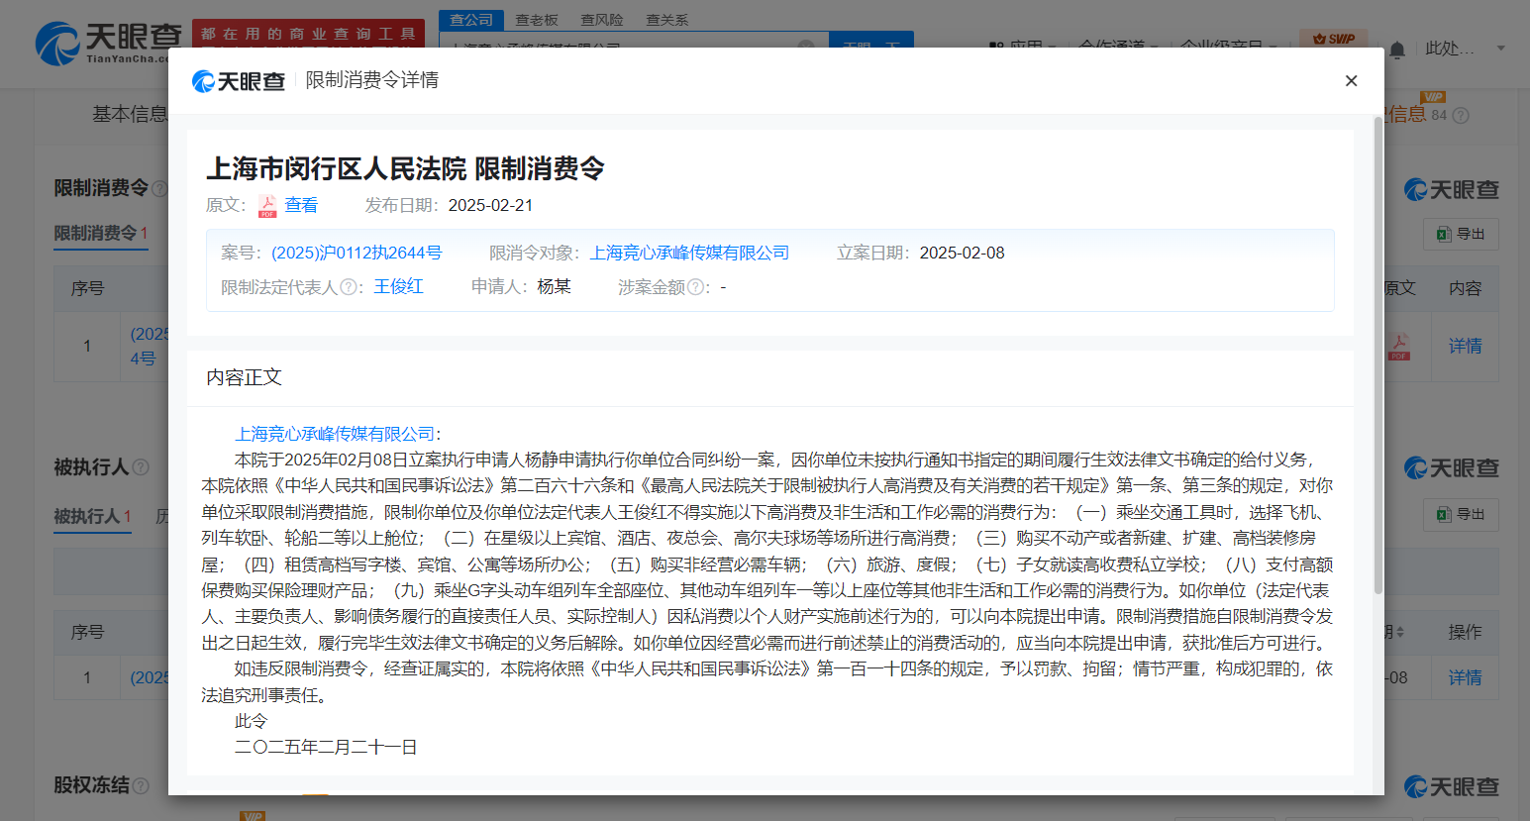Click the heading 上海市闵行区人民法院 限制消费令

(x=405, y=168)
